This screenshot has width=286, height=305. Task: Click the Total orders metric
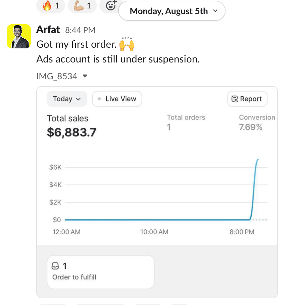click(x=186, y=122)
